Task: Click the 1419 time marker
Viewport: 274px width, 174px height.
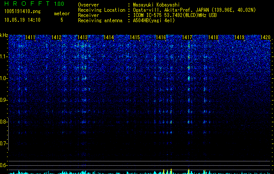Action: (x=239, y=37)
